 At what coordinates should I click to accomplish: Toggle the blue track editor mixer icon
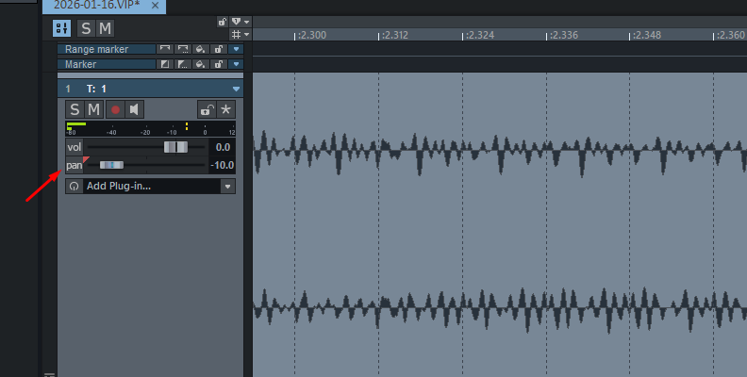tap(62, 28)
